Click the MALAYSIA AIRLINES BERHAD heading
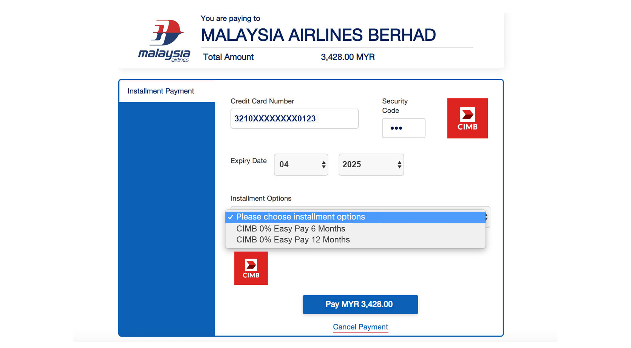This screenshot has height=348, width=631. (318, 35)
